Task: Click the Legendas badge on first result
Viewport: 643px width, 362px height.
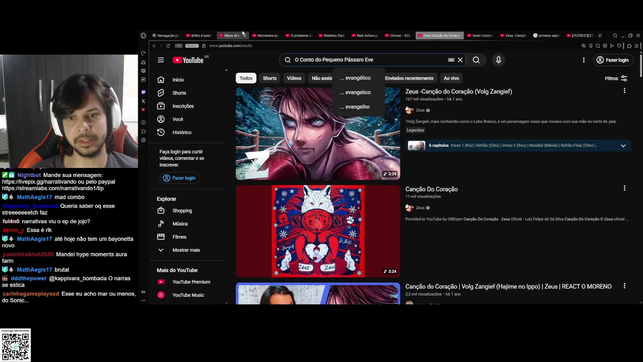Action: (415, 130)
